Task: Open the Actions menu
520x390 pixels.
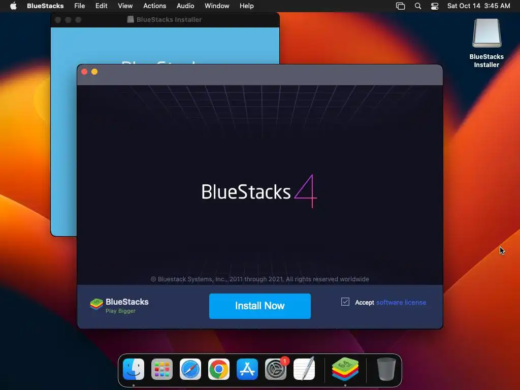Action: point(154,6)
